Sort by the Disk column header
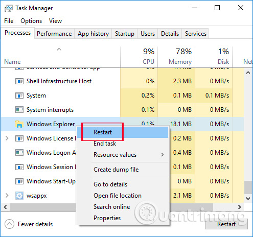Screen dimensions: 253x237 [x=214, y=57]
